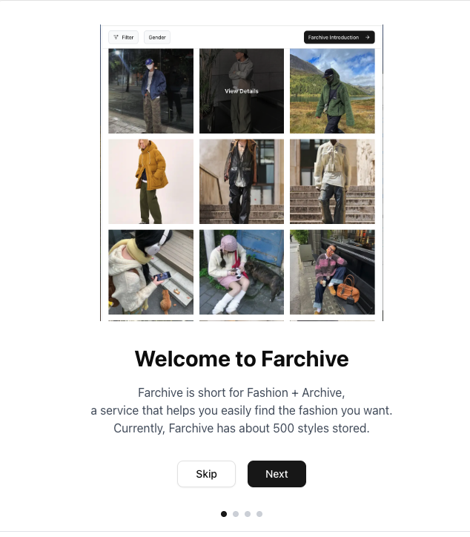Skip the onboarding tour
Image resolution: width=470 pixels, height=537 pixels.
click(x=206, y=474)
